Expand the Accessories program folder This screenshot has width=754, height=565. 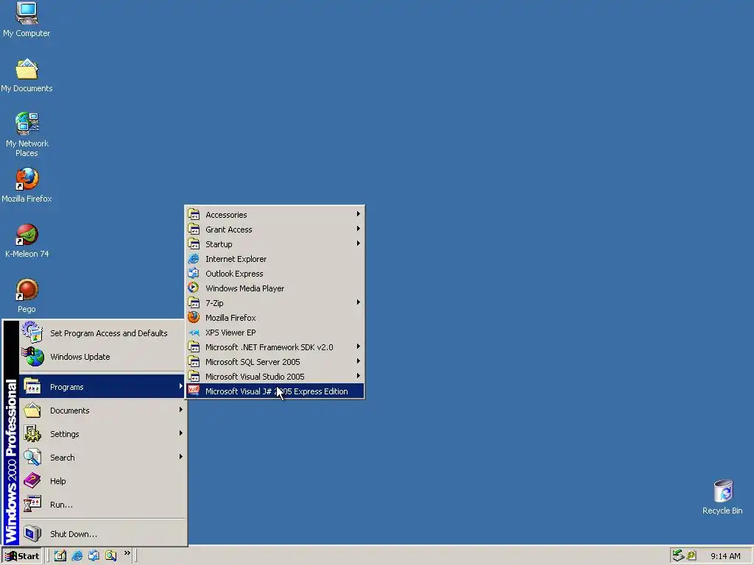pyautogui.click(x=275, y=215)
